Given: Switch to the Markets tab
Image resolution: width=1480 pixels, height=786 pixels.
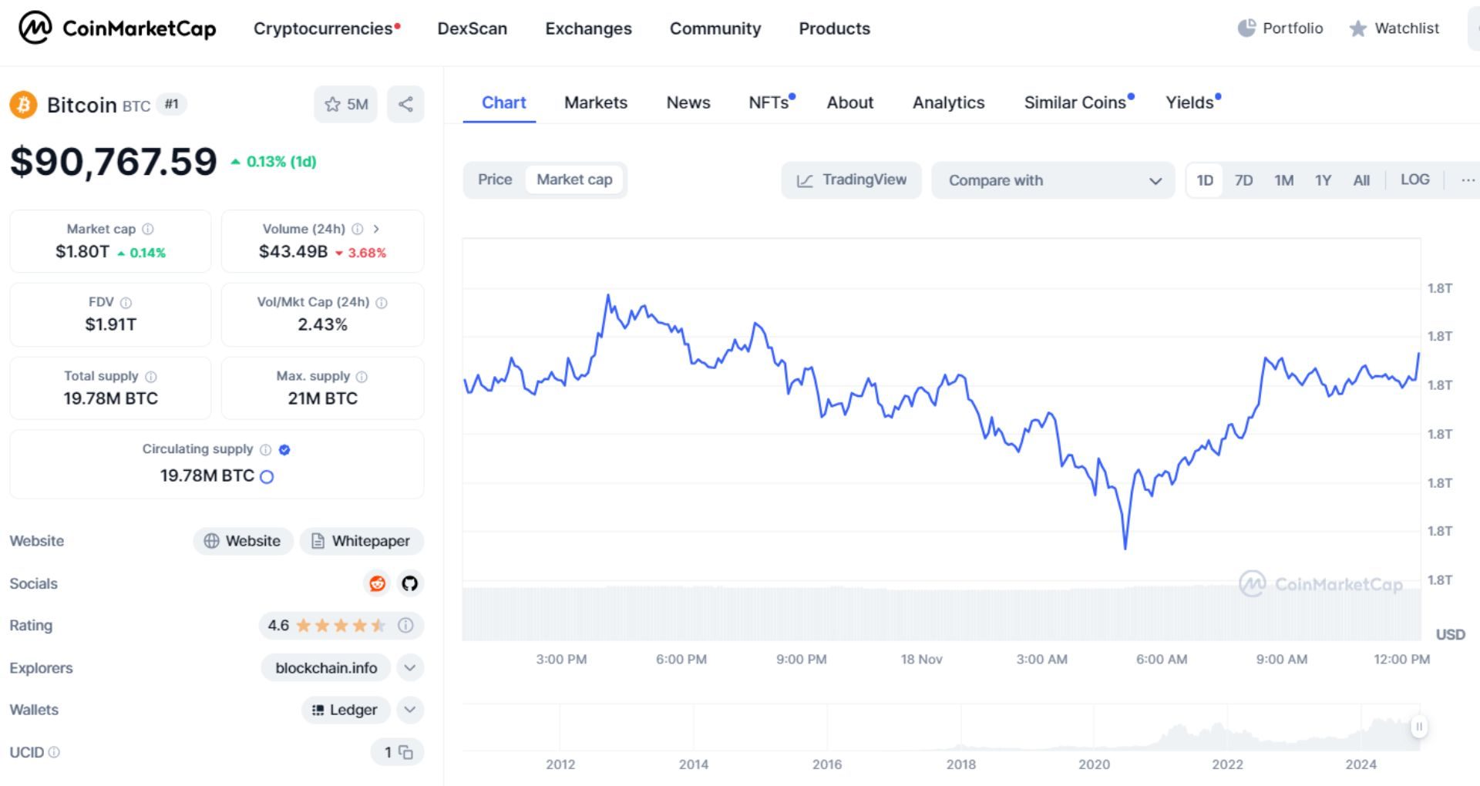Looking at the screenshot, I should pos(596,102).
